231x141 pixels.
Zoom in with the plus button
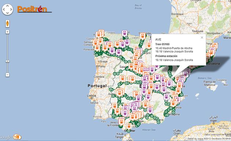tap(7, 32)
